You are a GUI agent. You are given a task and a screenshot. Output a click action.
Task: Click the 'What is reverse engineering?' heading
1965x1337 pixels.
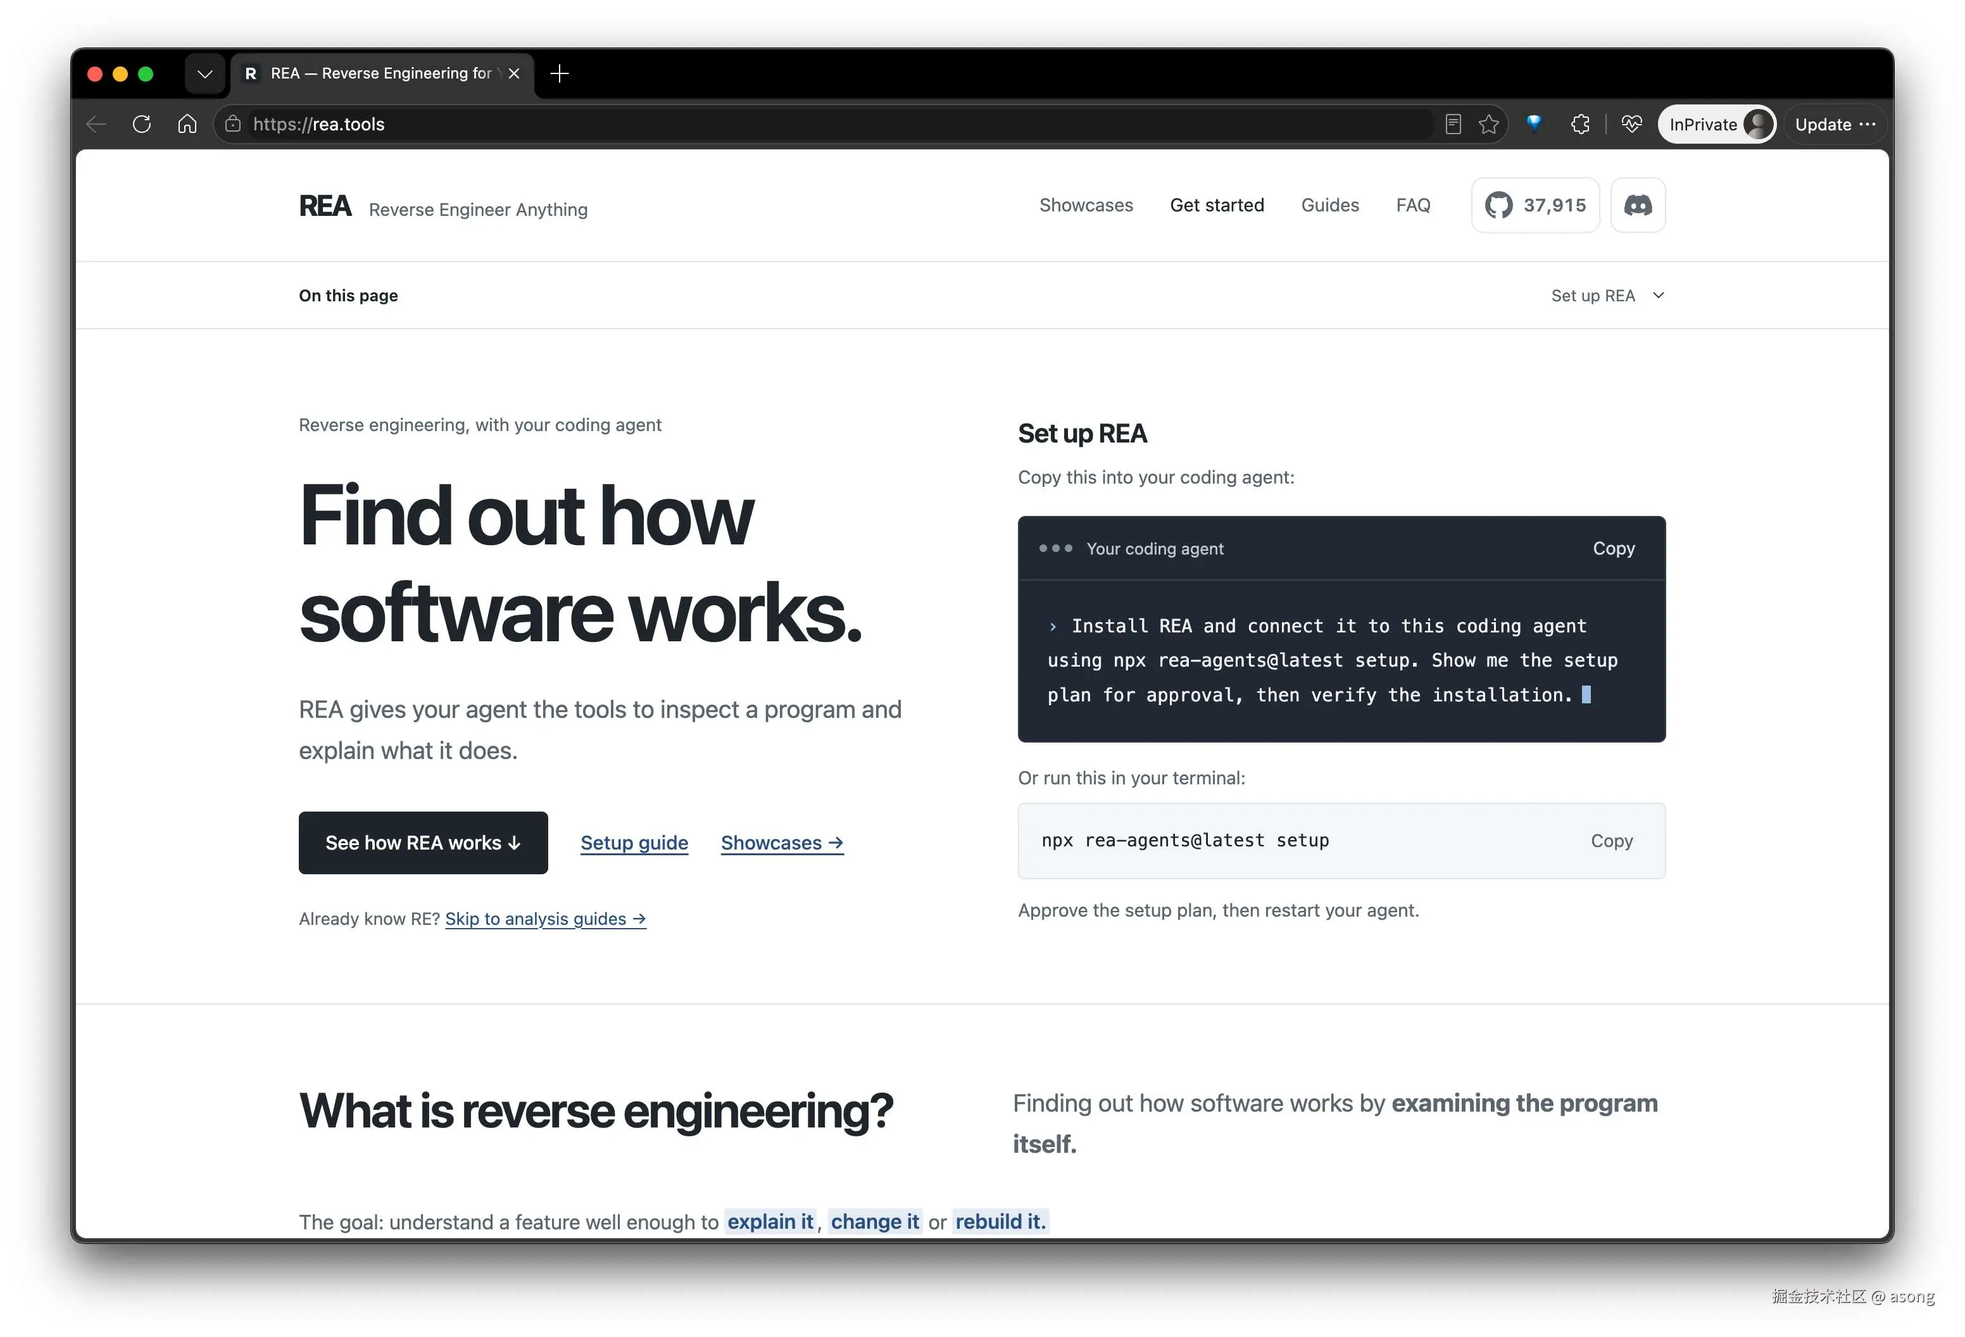(x=596, y=1111)
